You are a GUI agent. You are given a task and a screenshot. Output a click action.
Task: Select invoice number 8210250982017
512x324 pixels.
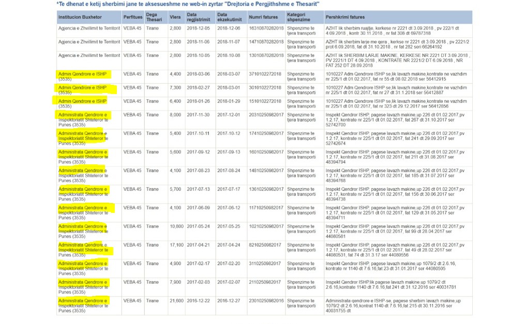pos(265,245)
